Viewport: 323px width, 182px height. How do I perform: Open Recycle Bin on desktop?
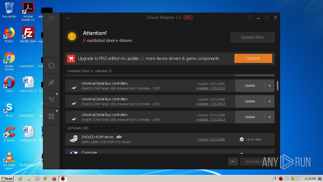[9, 10]
